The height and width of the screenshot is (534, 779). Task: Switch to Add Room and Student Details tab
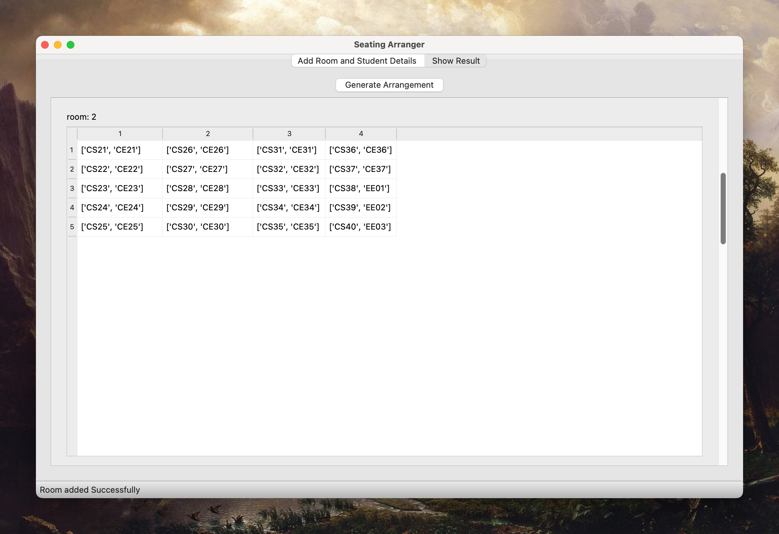tap(357, 61)
